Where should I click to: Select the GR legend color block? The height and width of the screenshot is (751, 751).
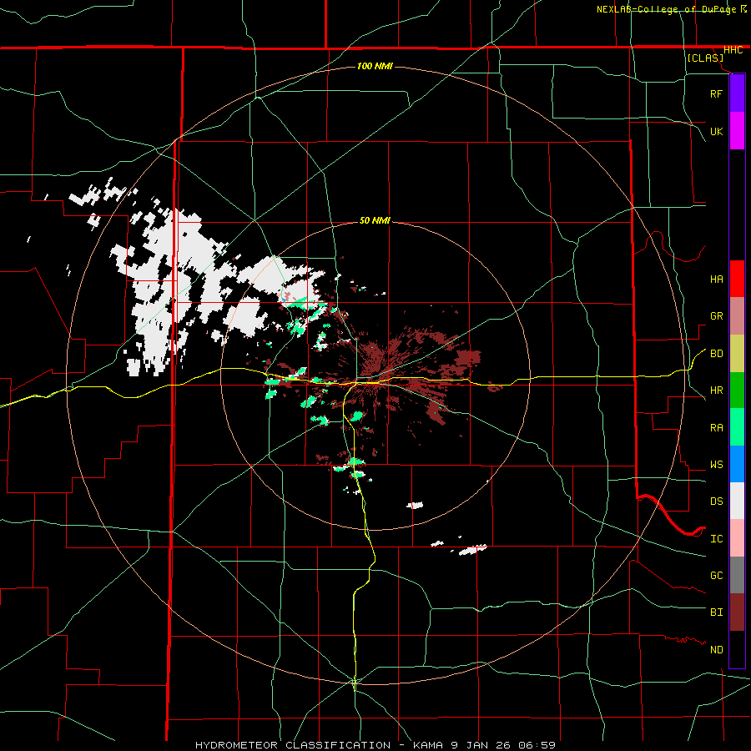737,315
